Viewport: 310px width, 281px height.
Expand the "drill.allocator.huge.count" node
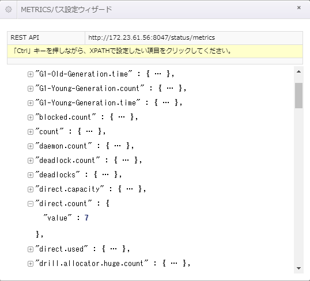(x=30, y=264)
